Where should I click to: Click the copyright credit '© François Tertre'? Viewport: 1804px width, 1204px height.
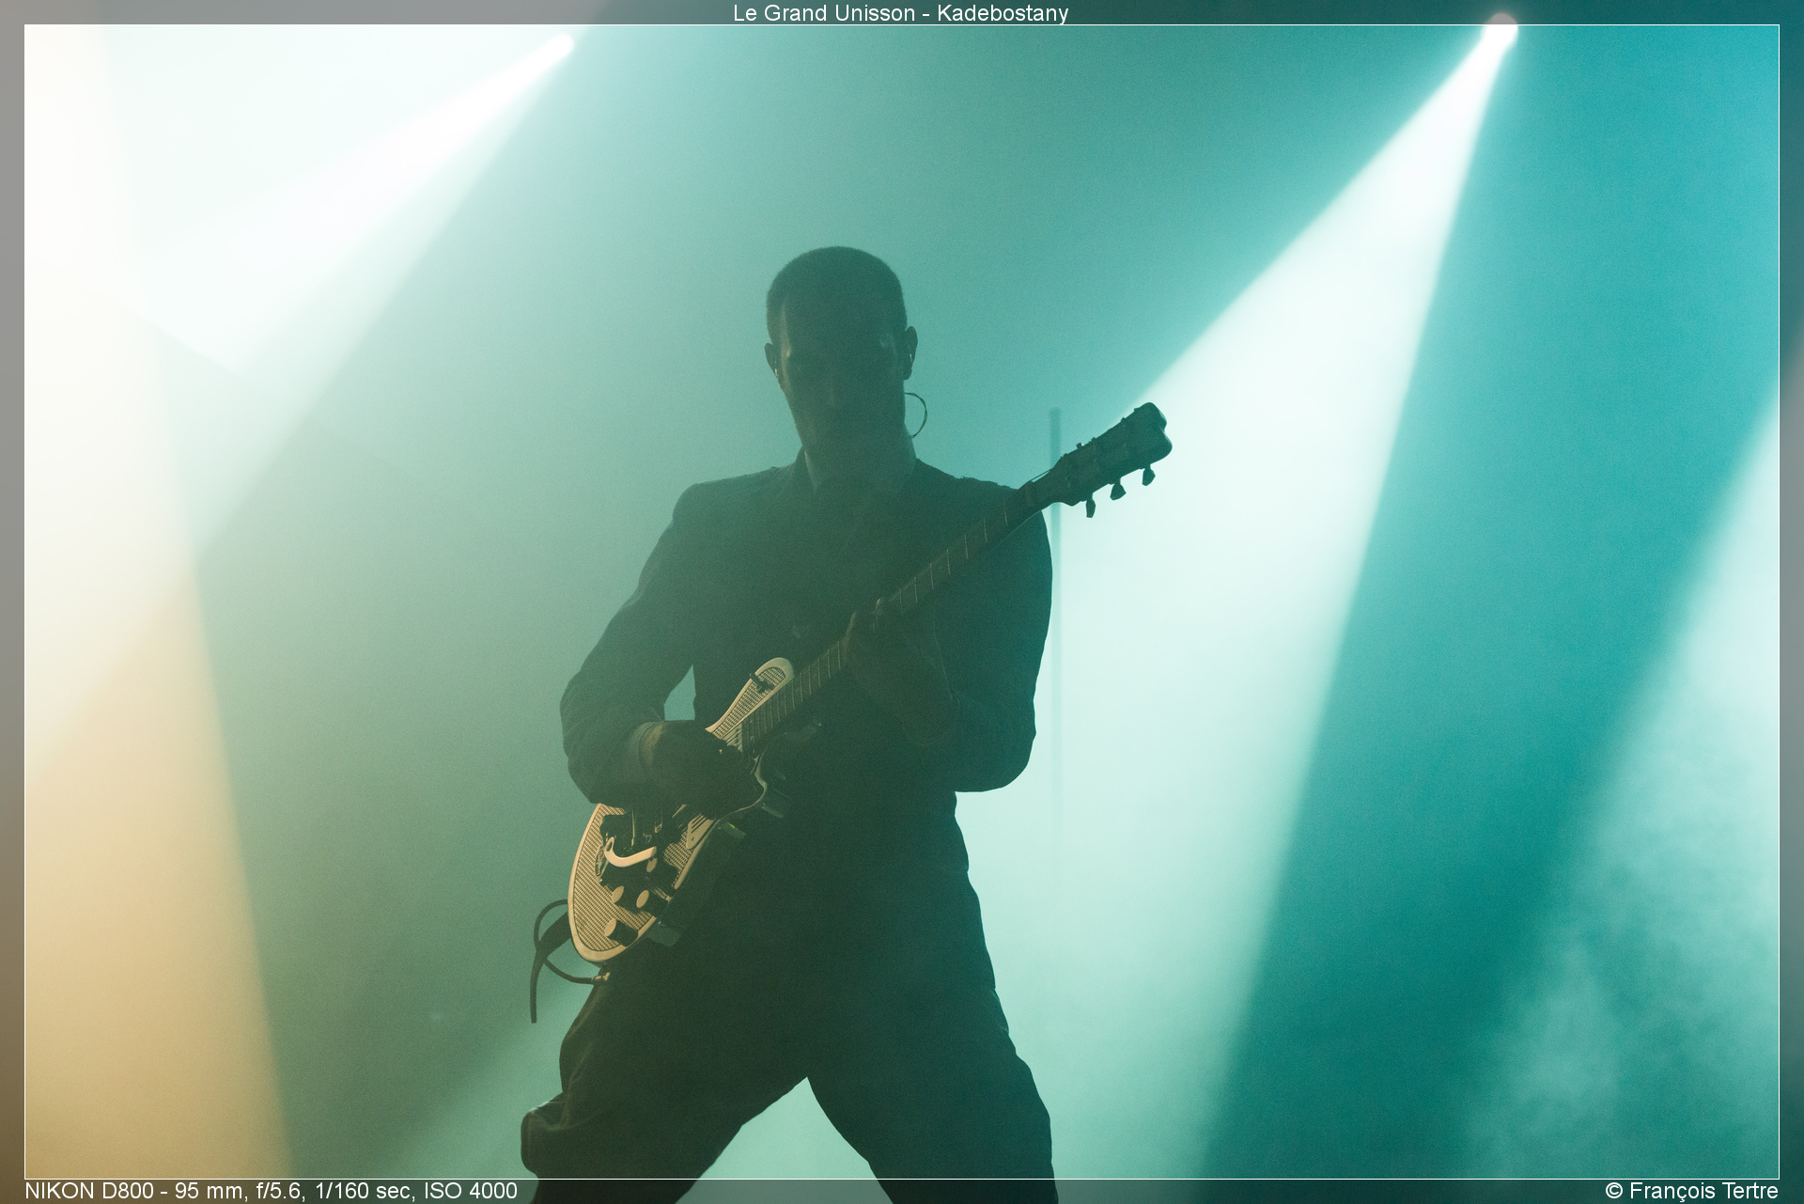pyautogui.click(x=1691, y=1191)
